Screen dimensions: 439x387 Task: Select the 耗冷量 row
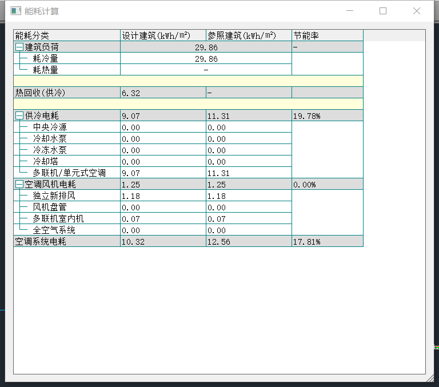click(45, 58)
